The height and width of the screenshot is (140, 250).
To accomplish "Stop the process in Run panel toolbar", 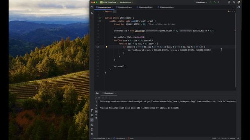I will [x=99, y=98].
